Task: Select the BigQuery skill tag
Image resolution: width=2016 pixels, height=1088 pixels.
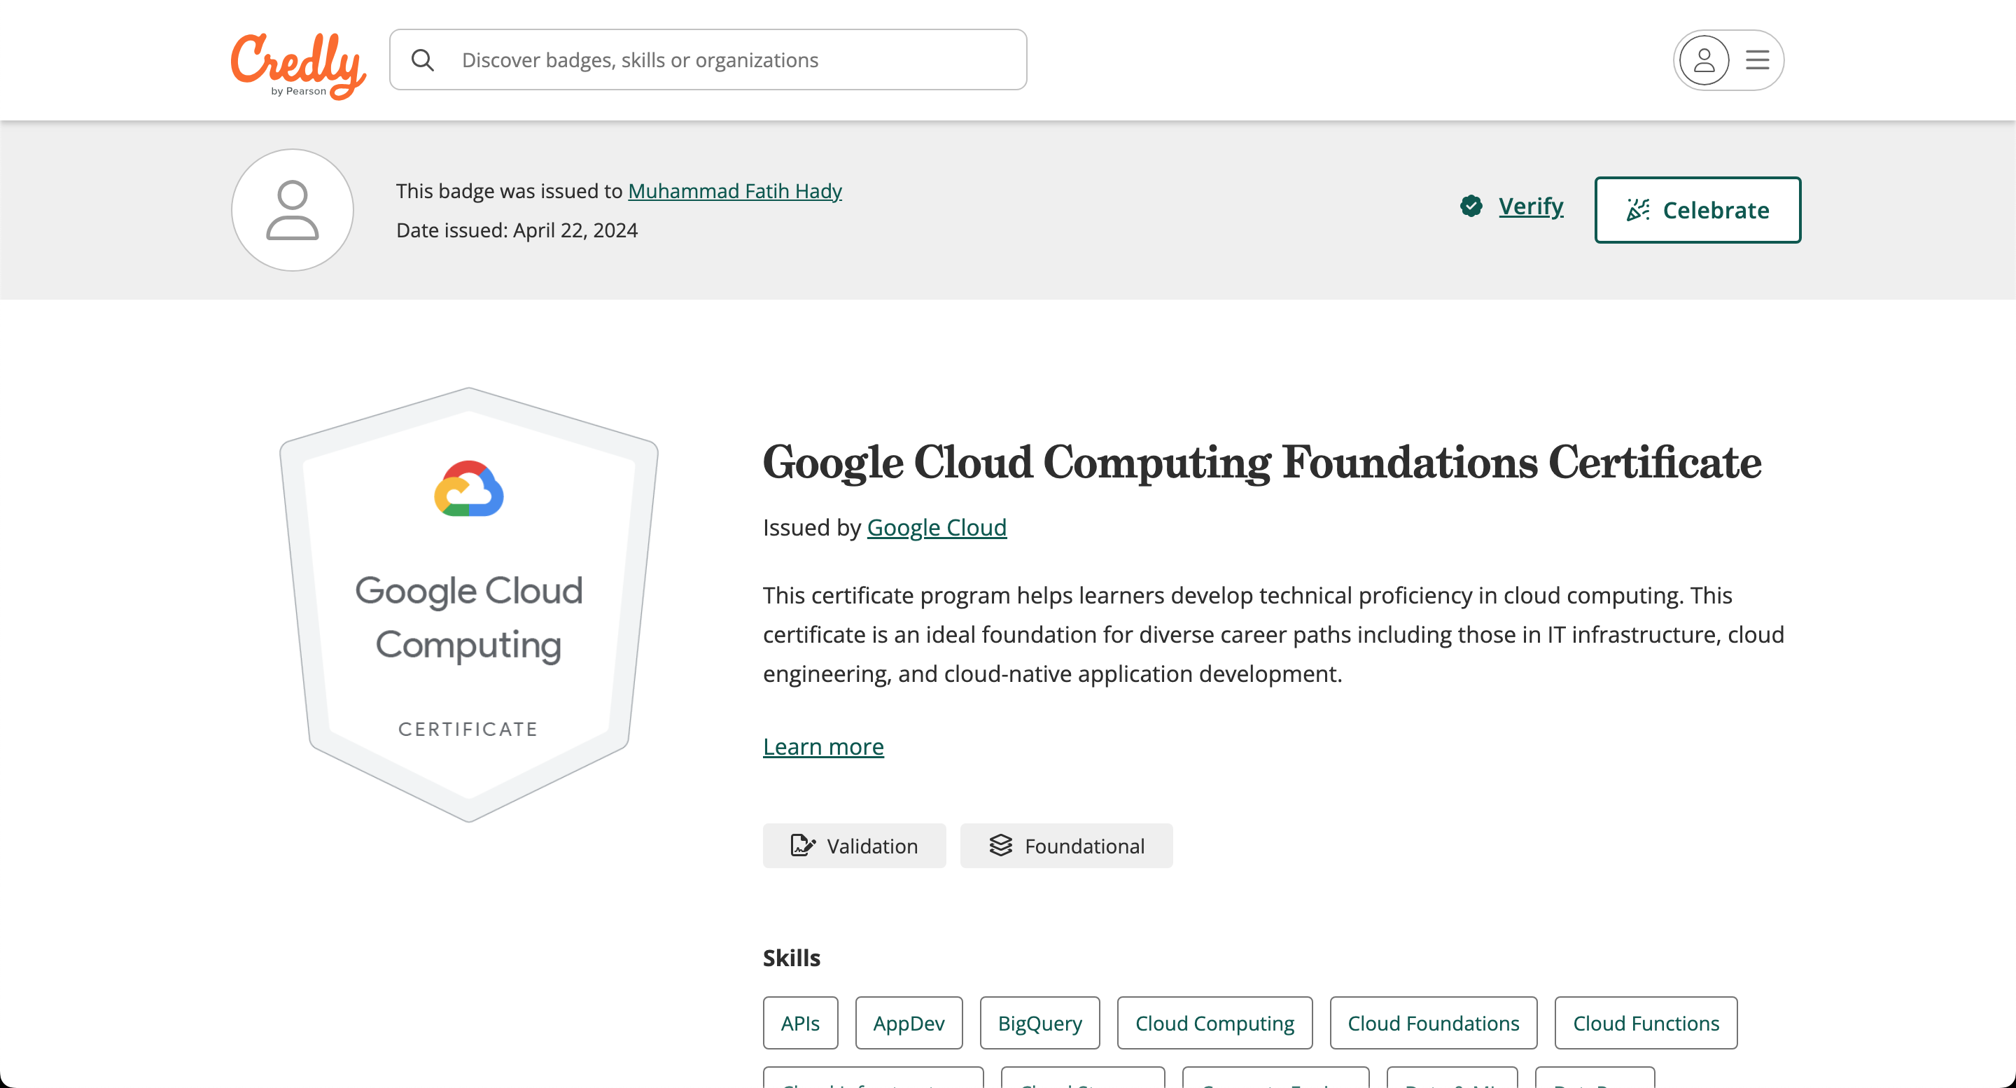Action: tap(1039, 1023)
